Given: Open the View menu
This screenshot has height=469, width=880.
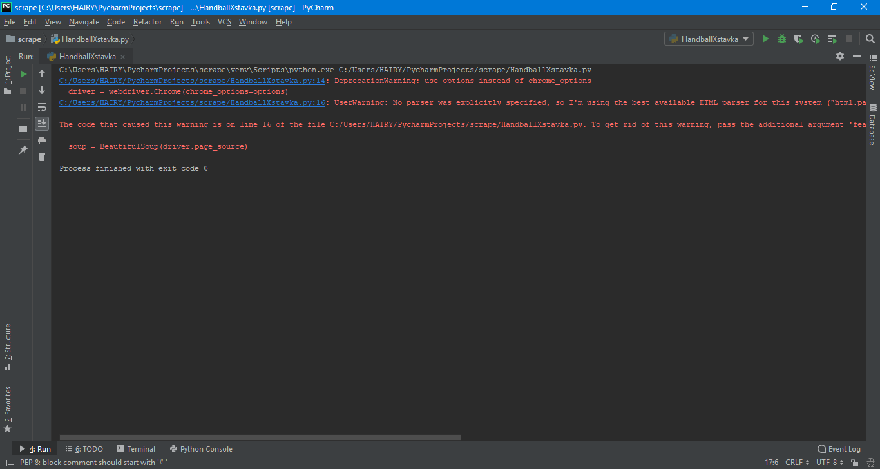Looking at the screenshot, I should pyautogui.click(x=53, y=22).
